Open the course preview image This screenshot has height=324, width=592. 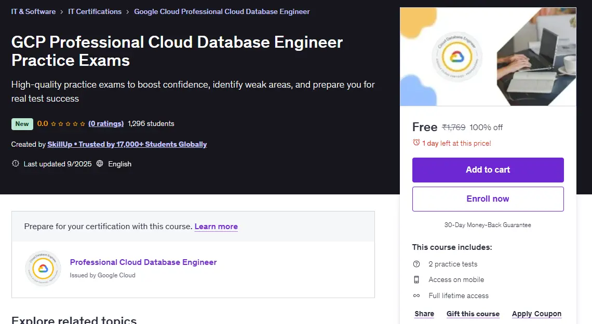point(488,57)
